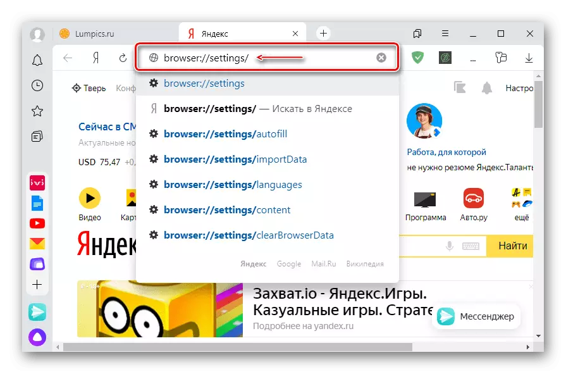Open the ivi sidebar shortcut
566x374 pixels.
point(37,183)
